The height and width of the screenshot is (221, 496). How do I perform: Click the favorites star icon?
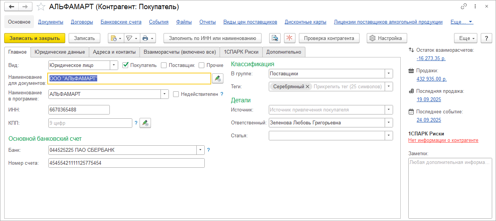pyautogui.click(x=40, y=7)
